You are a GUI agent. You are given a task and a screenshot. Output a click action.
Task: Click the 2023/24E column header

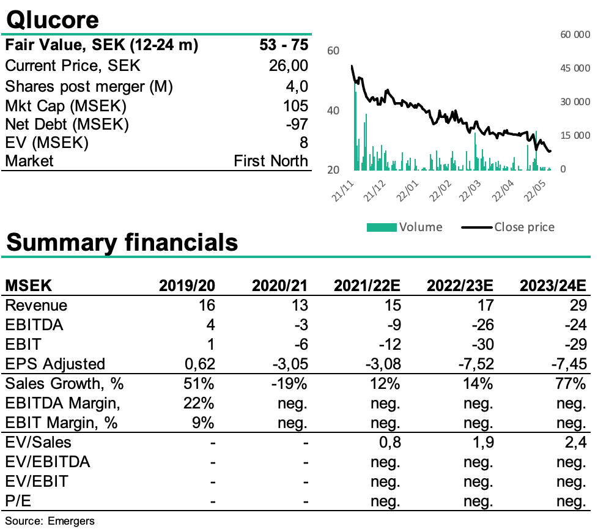click(x=553, y=286)
